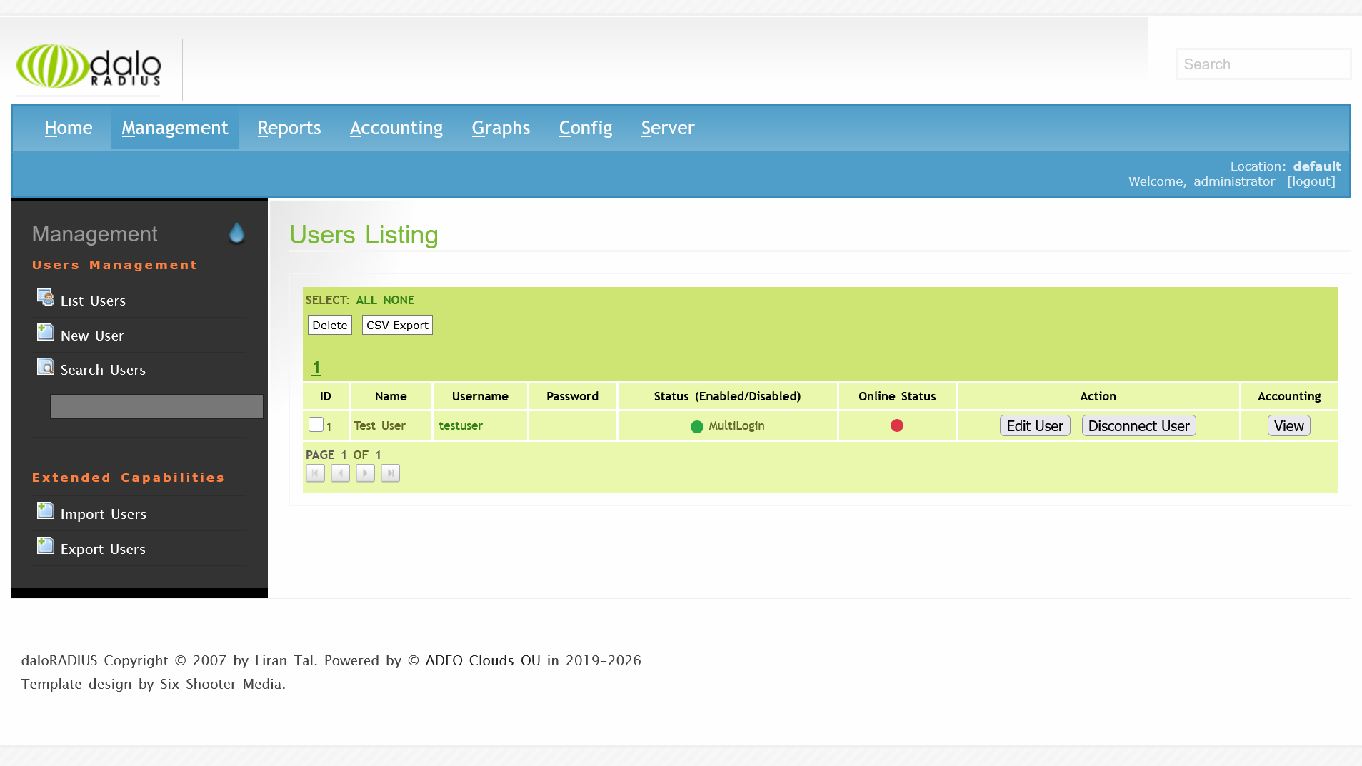
Task: Click the Search Users magnifier icon
Action: [x=46, y=367]
